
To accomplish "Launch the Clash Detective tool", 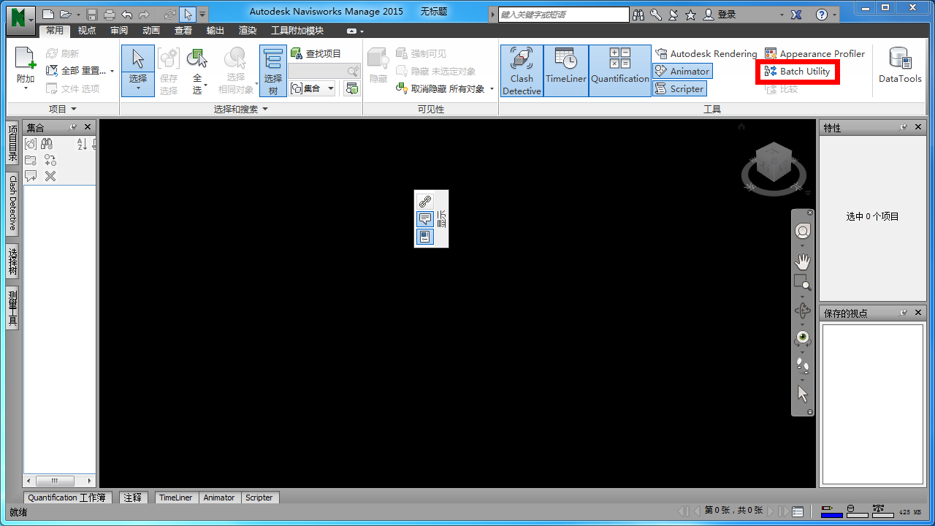I will (x=522, y=71).
